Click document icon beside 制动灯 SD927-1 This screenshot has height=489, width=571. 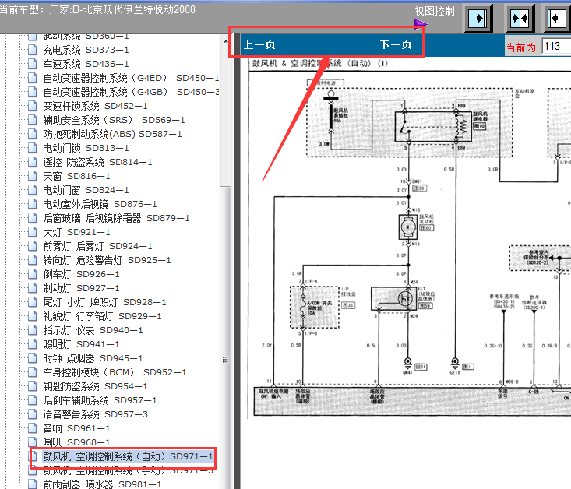point(33,288)
